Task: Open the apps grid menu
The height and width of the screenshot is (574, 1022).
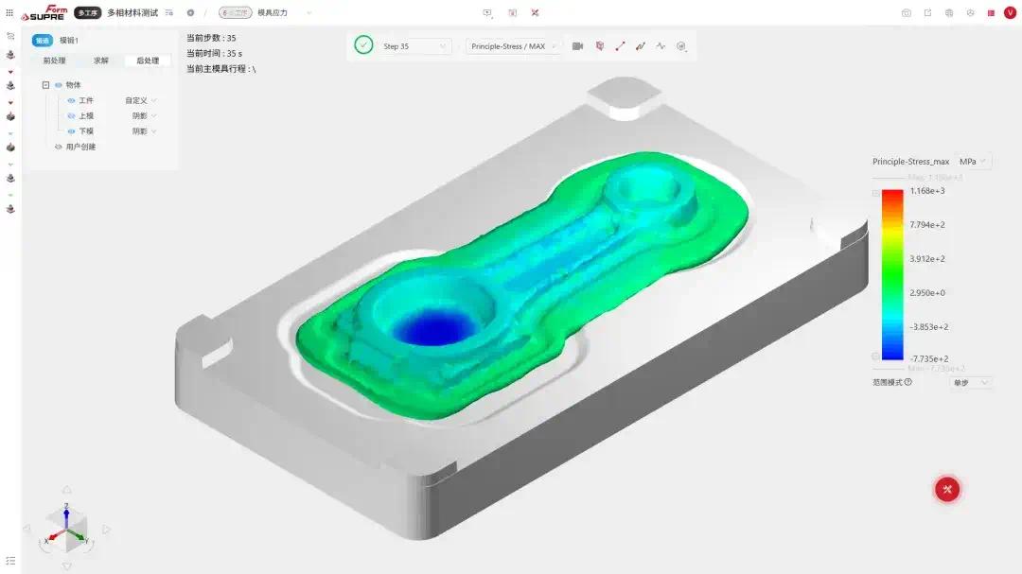Action: click(9, 12)
